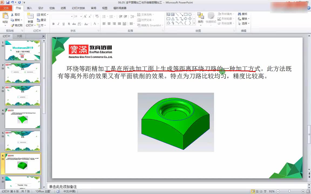Image resolution: width=311 pixels, height=194 pixels.
Task: Switch to Normal view in the status bar
Action: coord(253,191)
